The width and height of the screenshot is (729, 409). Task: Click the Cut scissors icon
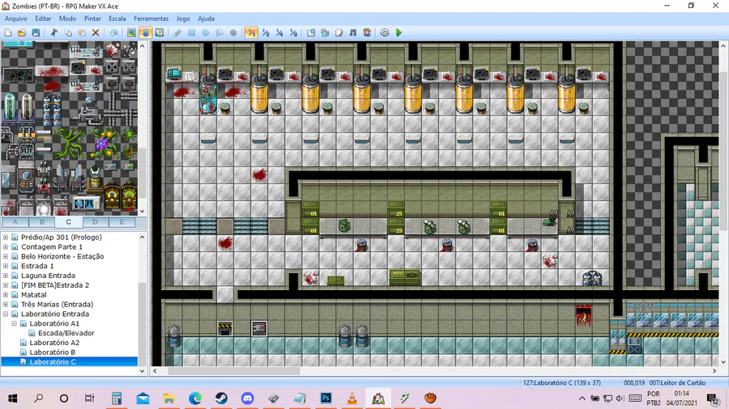54,32
